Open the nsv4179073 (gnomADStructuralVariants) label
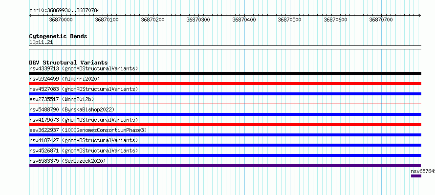This screenshot has height=195, width=435. tap(84, 120)
